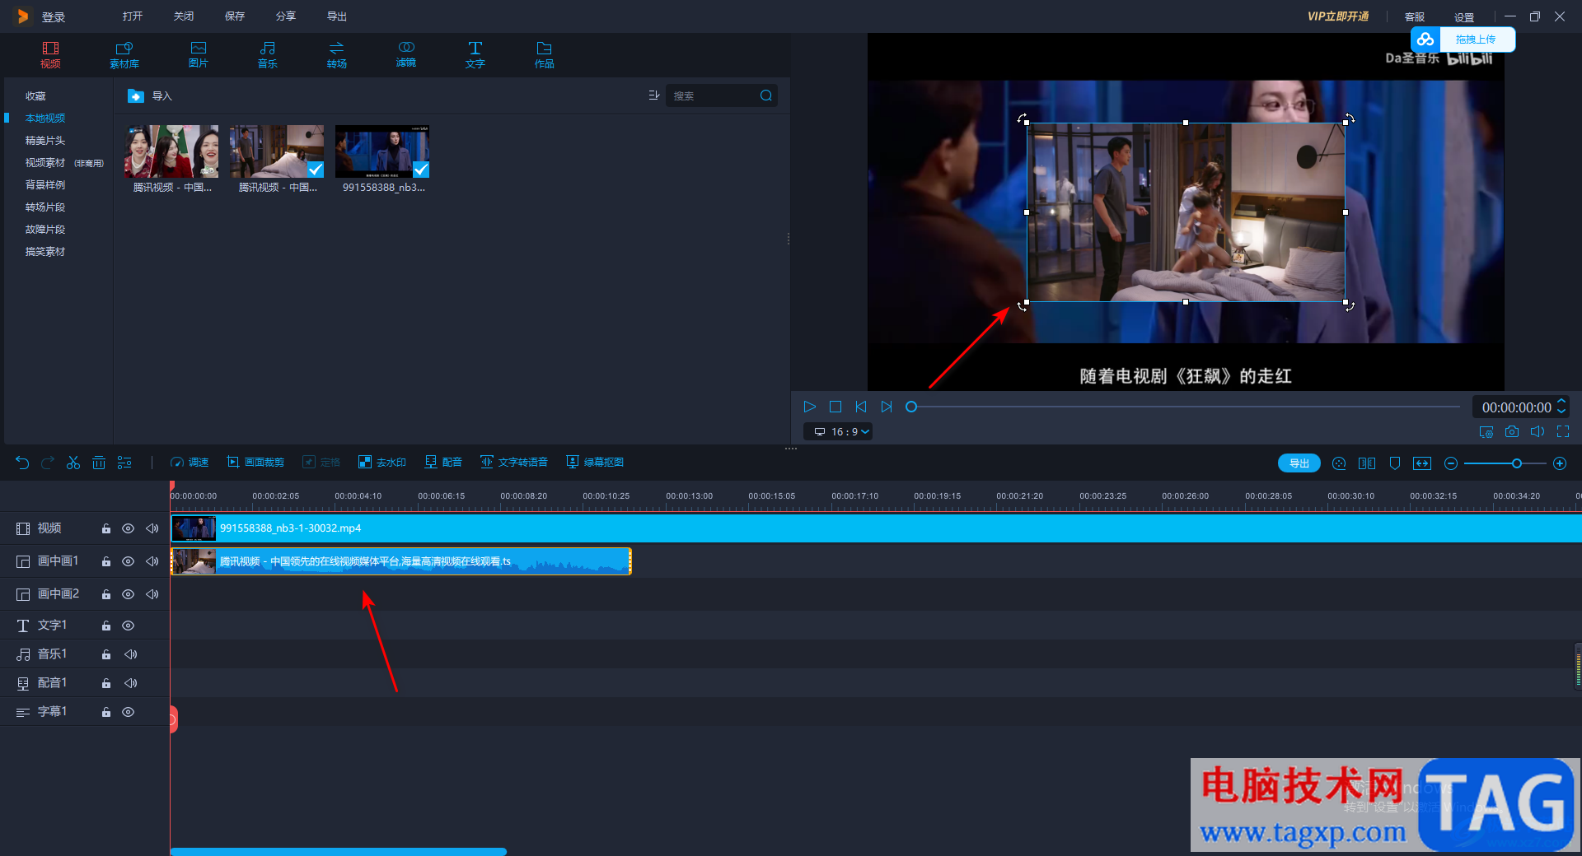
Task: Switch to the 素材库 material library tab
Action: (x=124, y=54)
